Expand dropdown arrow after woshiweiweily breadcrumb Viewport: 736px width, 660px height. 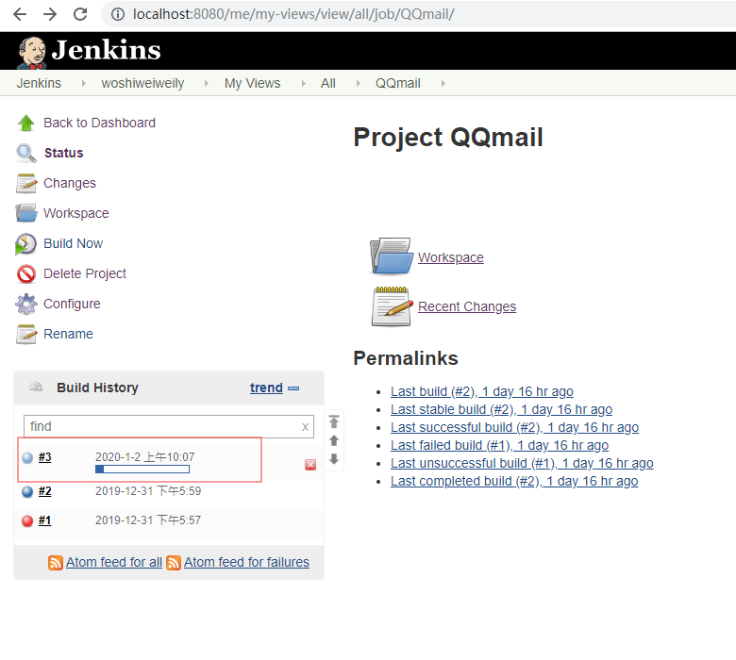(206, 84)
